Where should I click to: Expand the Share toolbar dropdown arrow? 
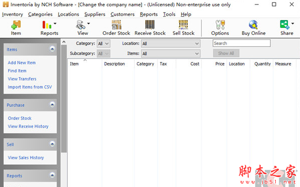[293, 24]
